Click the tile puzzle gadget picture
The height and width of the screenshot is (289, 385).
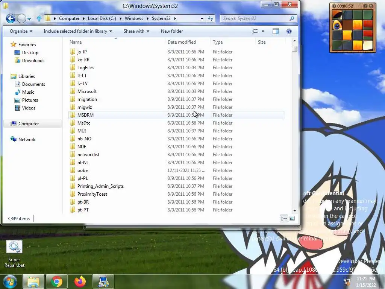point(352,30)
